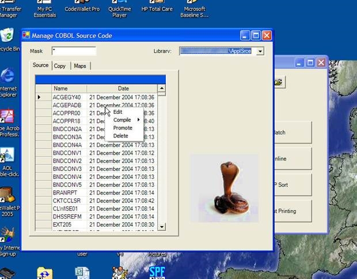Expand the Compile submenu arrow
This screenshot has width=357, height=279.
point(138,120)
